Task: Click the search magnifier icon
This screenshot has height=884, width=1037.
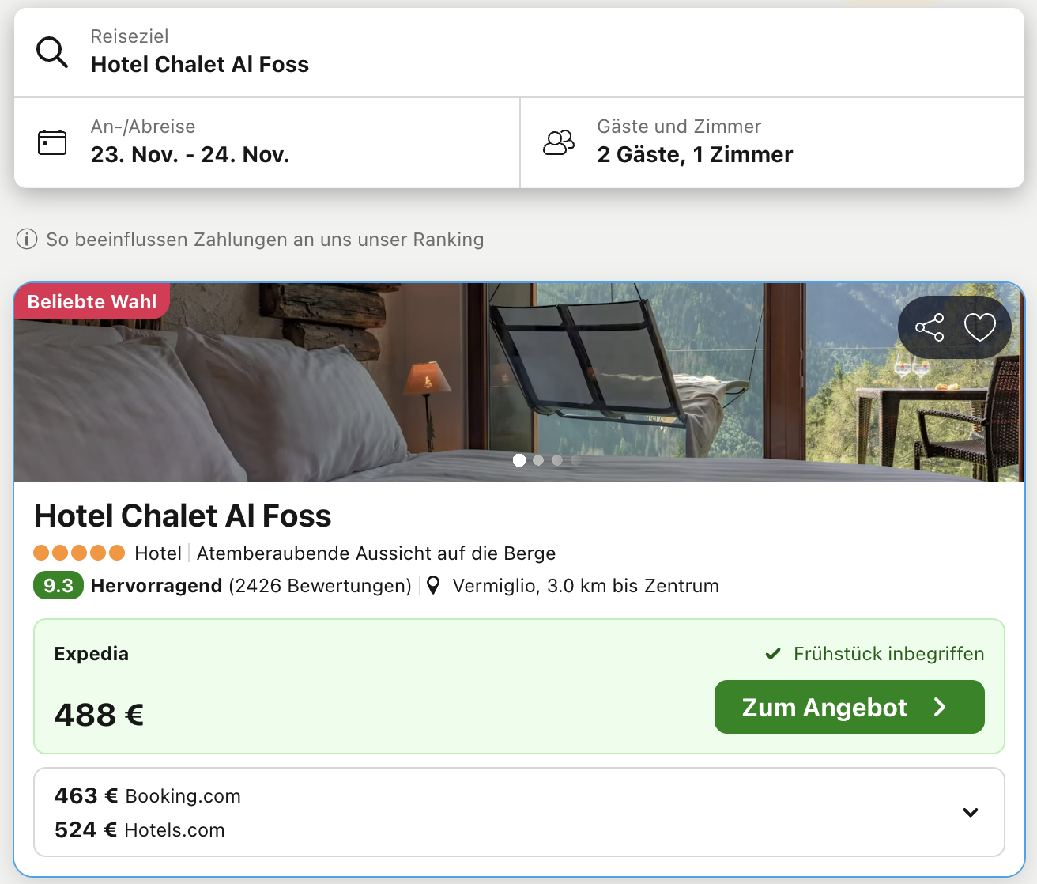Action: point(52,52)
